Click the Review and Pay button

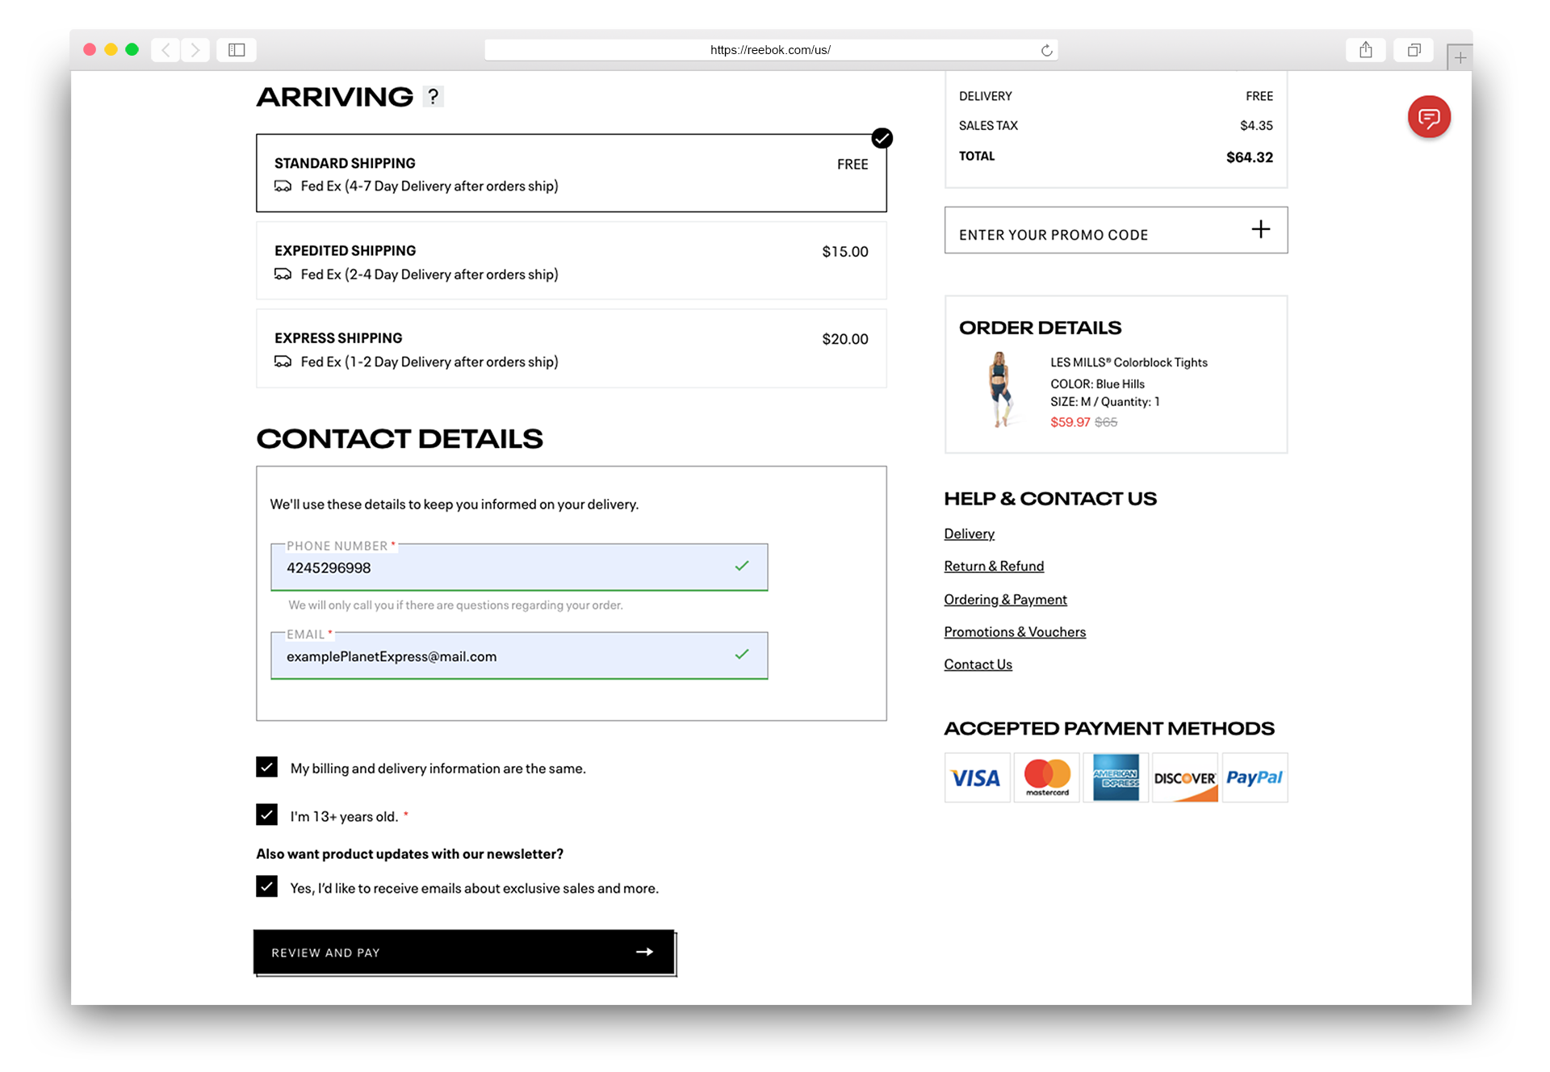463,953
